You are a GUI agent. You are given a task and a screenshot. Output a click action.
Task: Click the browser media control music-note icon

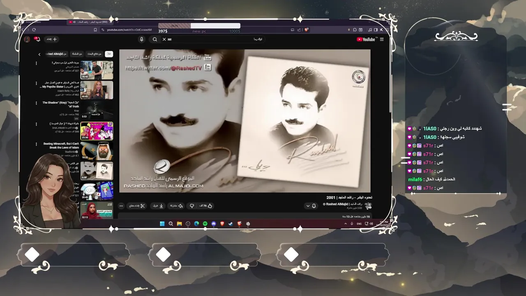point(370,30)
